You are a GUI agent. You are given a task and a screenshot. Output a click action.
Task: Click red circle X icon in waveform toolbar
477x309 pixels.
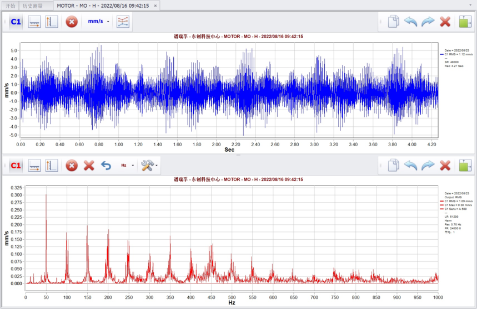72,22
